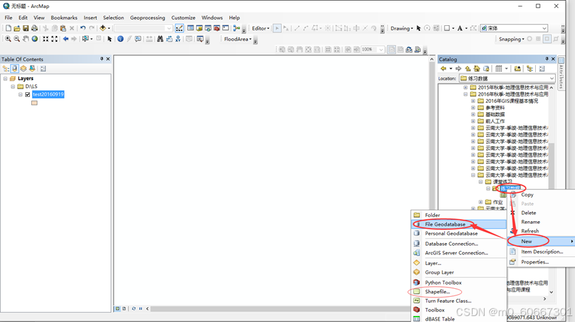Screen dimensions: 575x322
Task: Open the Attributes side tab
Action: (x=561, y=73)
